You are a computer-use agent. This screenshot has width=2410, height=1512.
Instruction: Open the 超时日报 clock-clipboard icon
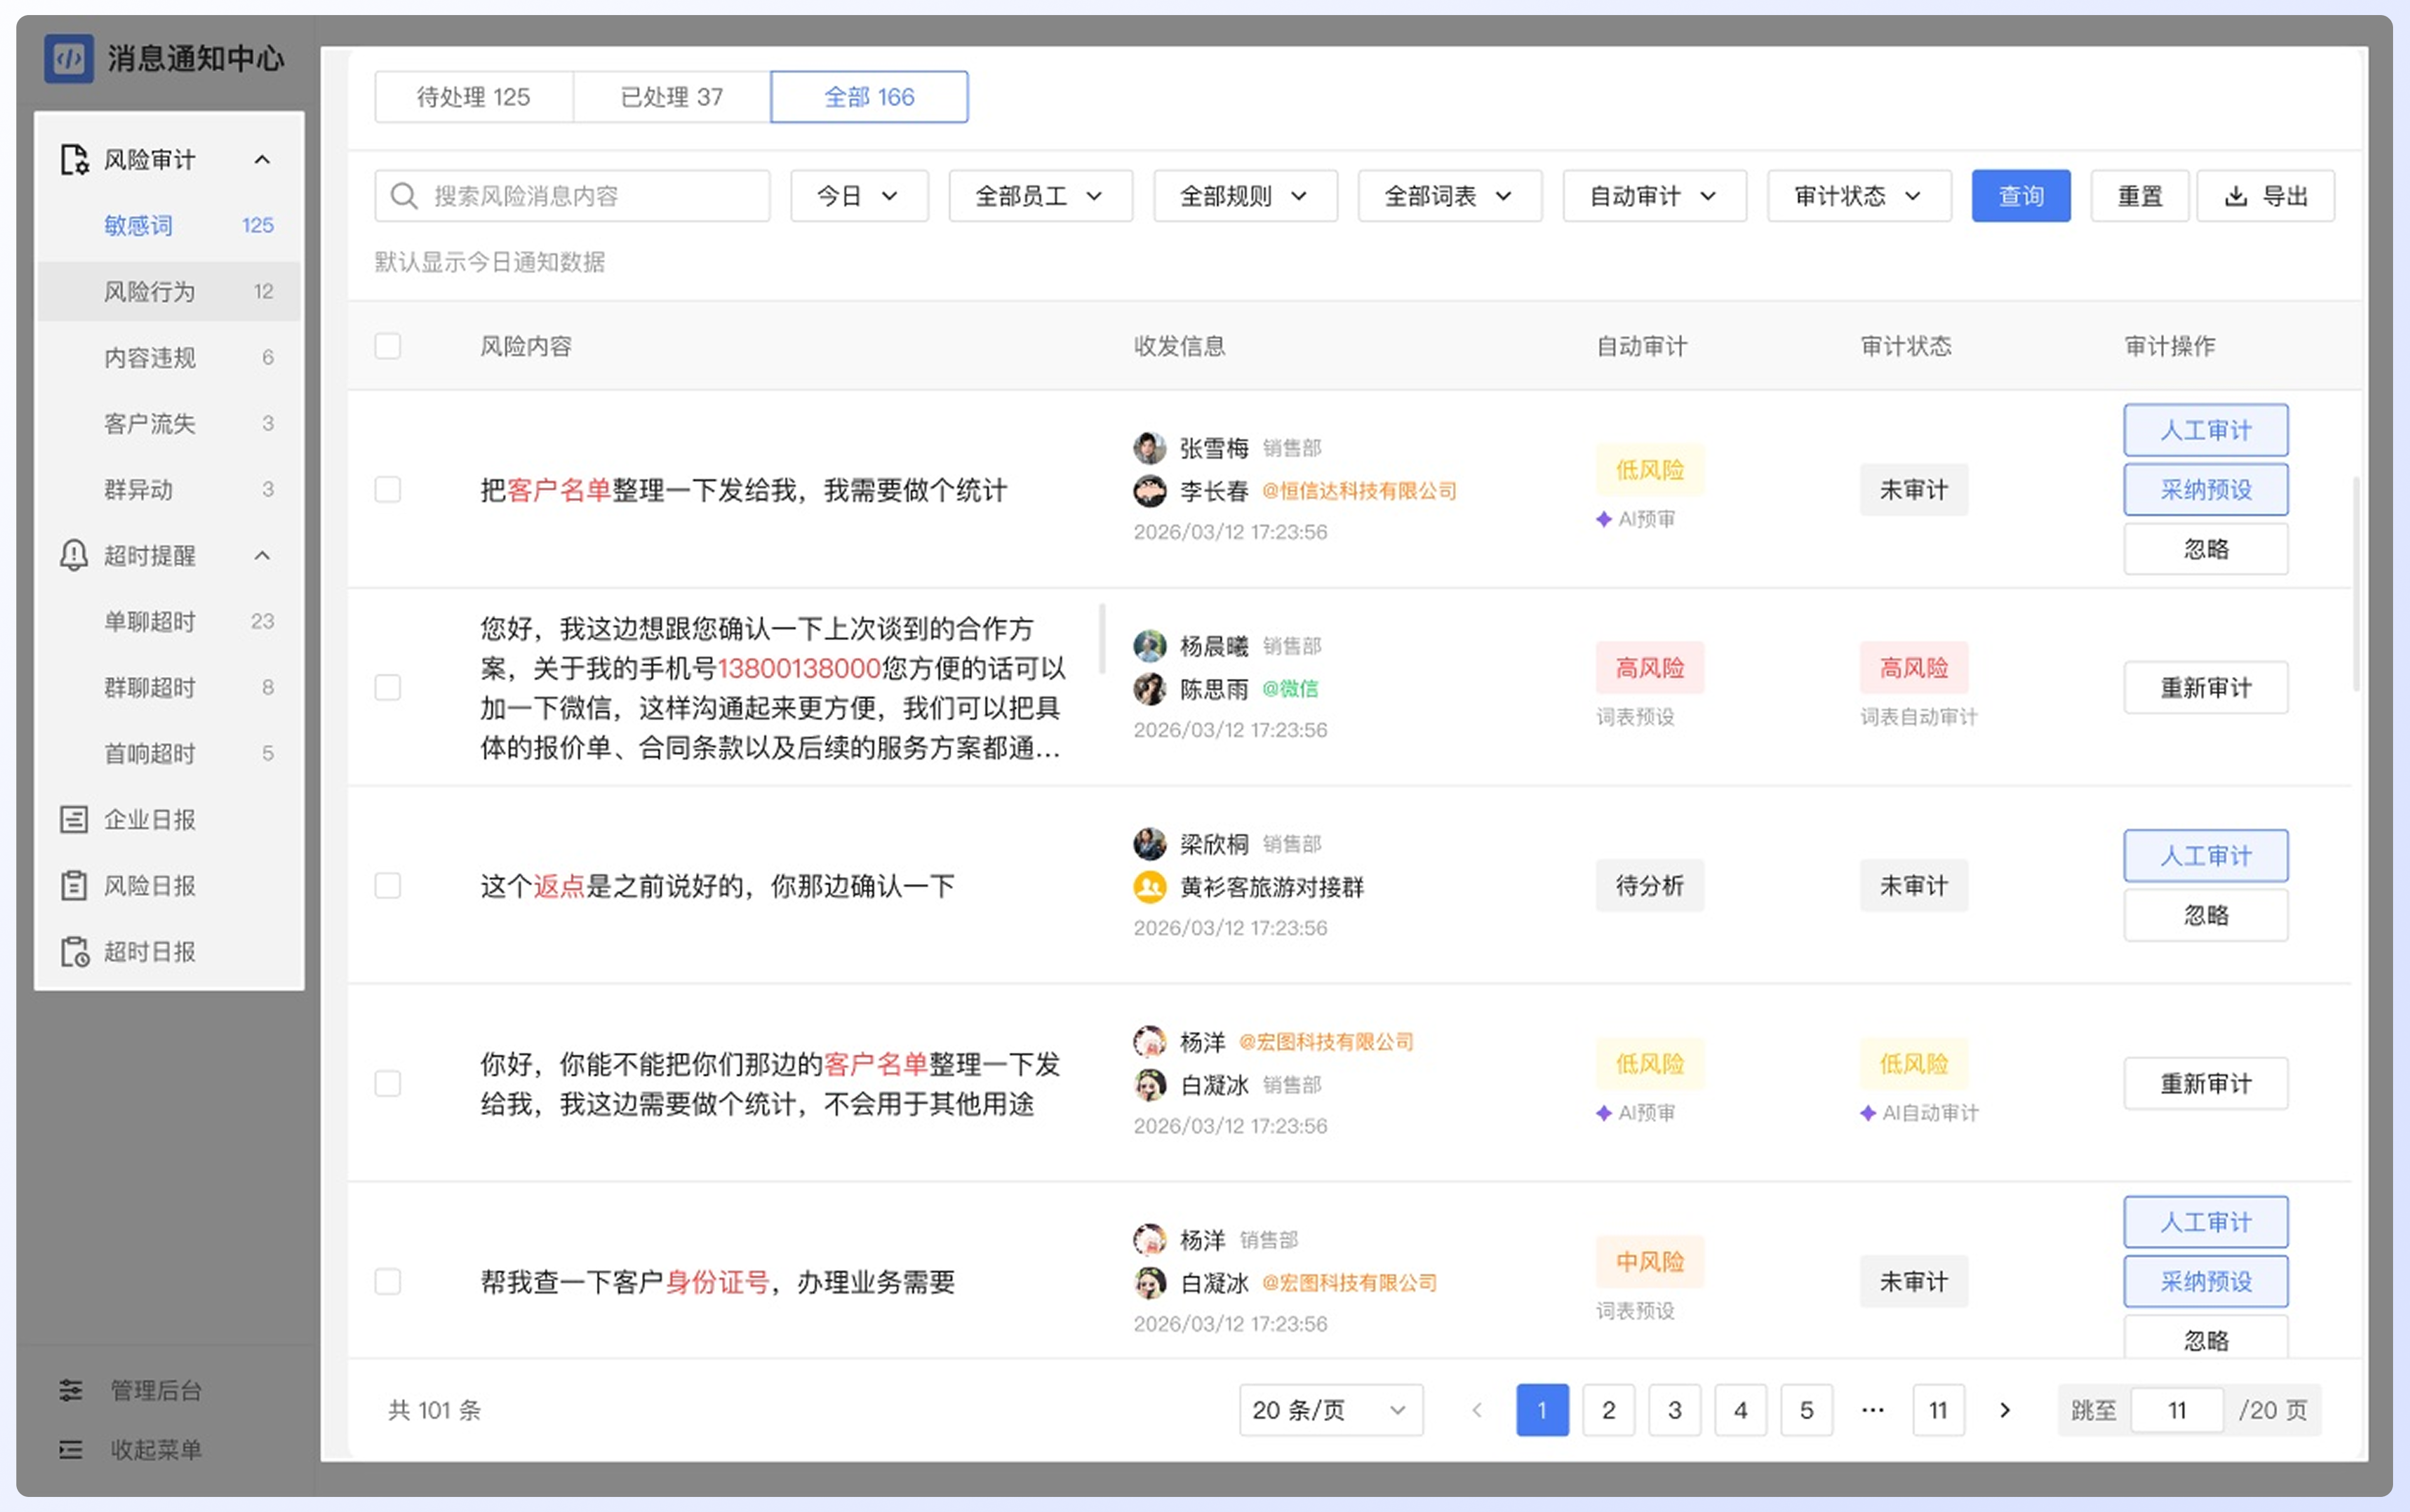[74, 951]
